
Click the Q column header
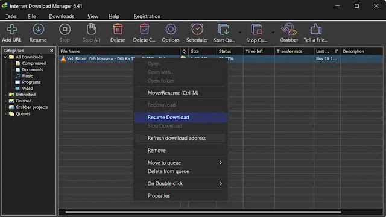[184, 51]
